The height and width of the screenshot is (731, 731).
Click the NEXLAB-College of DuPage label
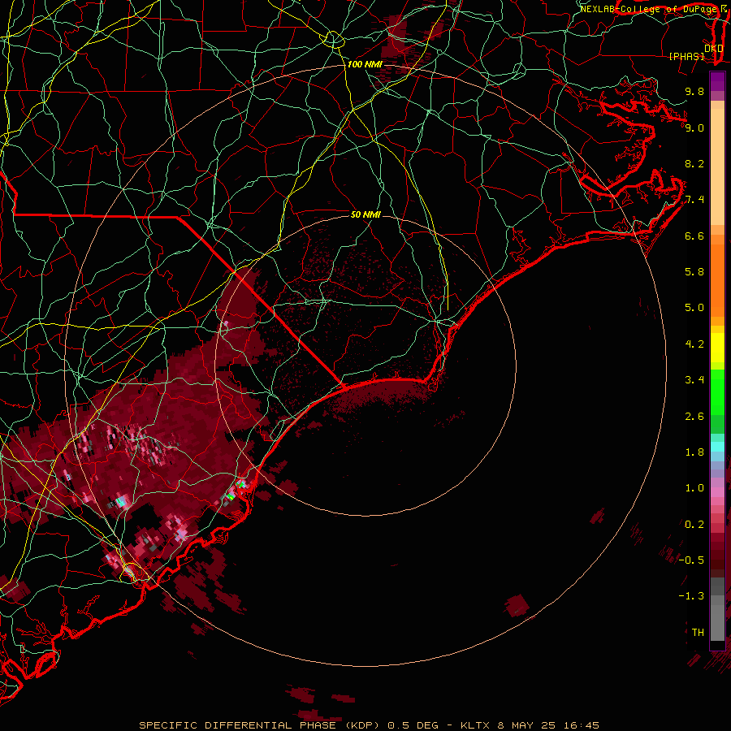tap(649, 9)
